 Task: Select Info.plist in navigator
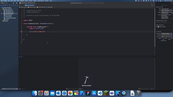[7, 19]
